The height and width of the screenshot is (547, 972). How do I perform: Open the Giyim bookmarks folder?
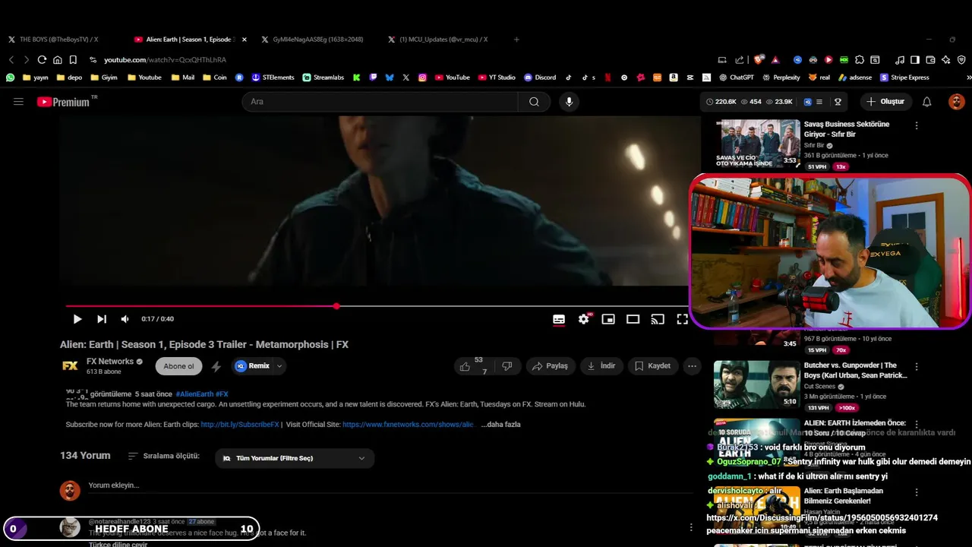[x=104, y=77]
